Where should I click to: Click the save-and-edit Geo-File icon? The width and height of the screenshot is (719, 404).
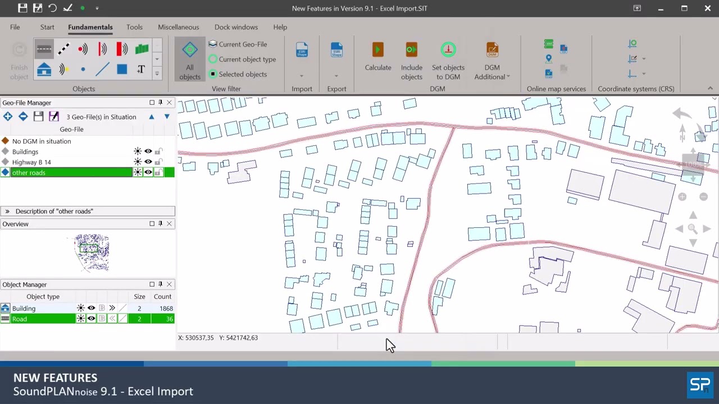pos(54,117)
